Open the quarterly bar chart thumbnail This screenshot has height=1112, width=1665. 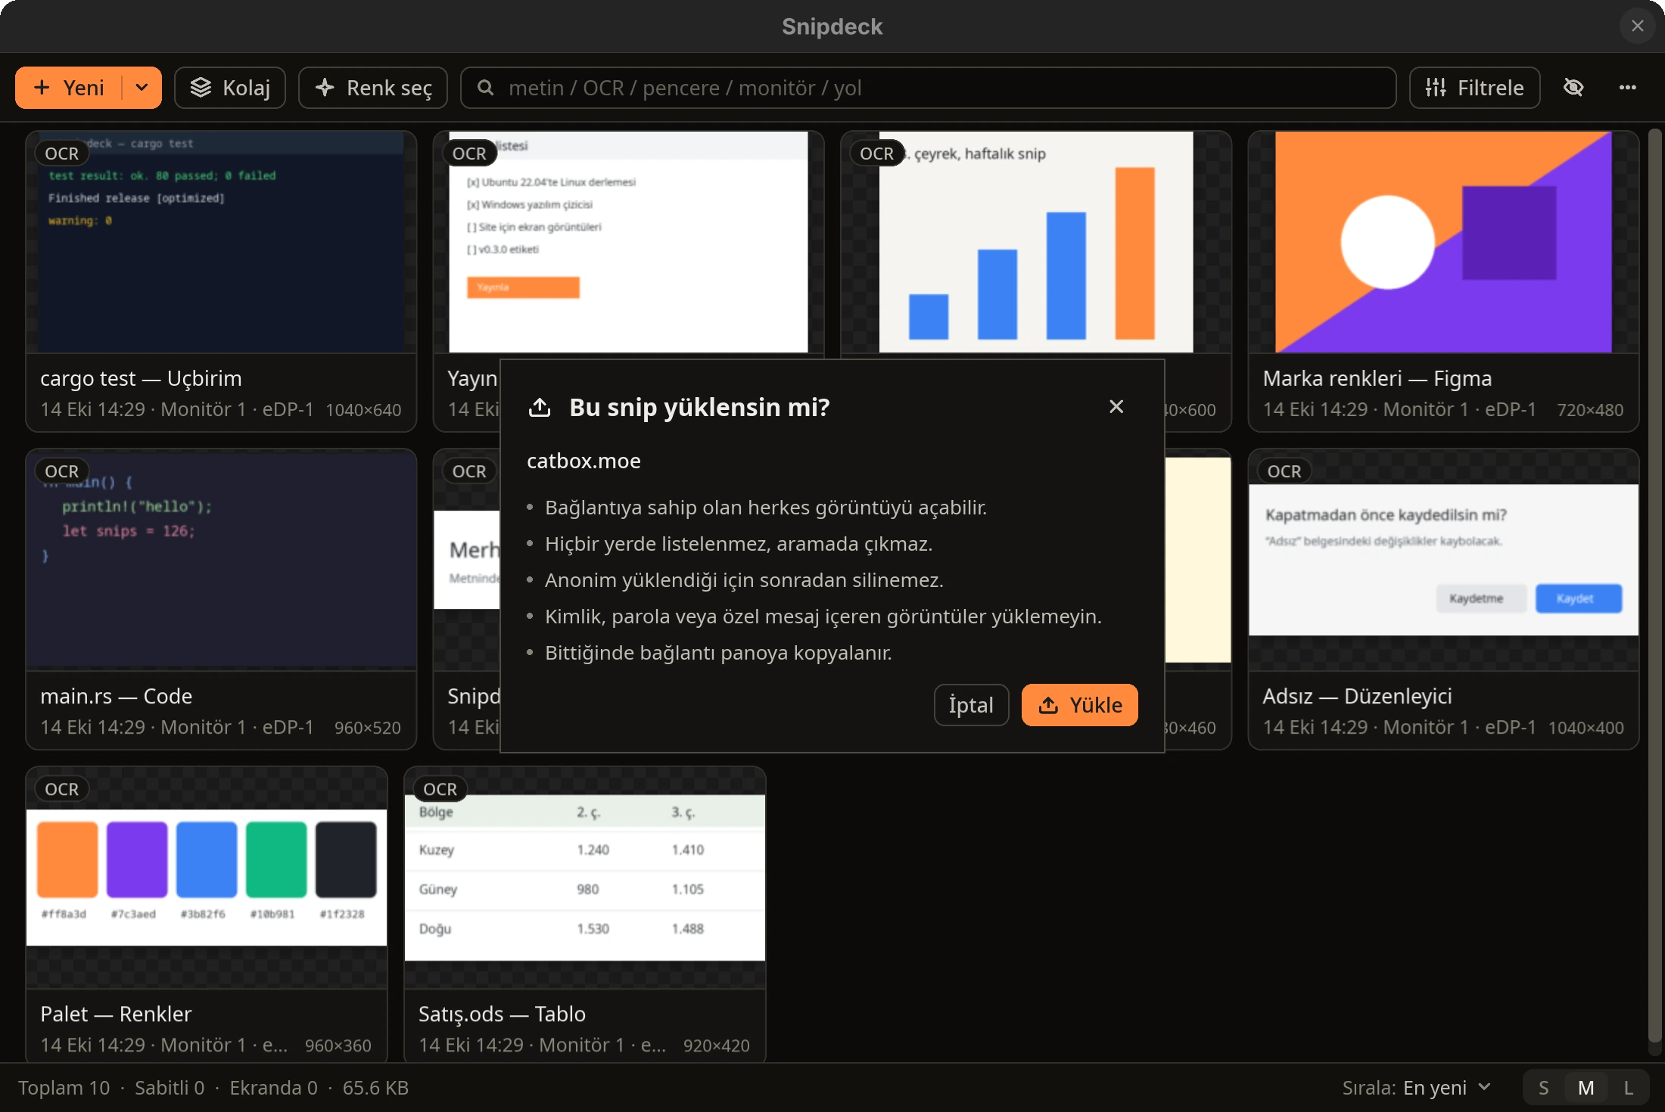pyautogui.click(x=1036, y=242)
